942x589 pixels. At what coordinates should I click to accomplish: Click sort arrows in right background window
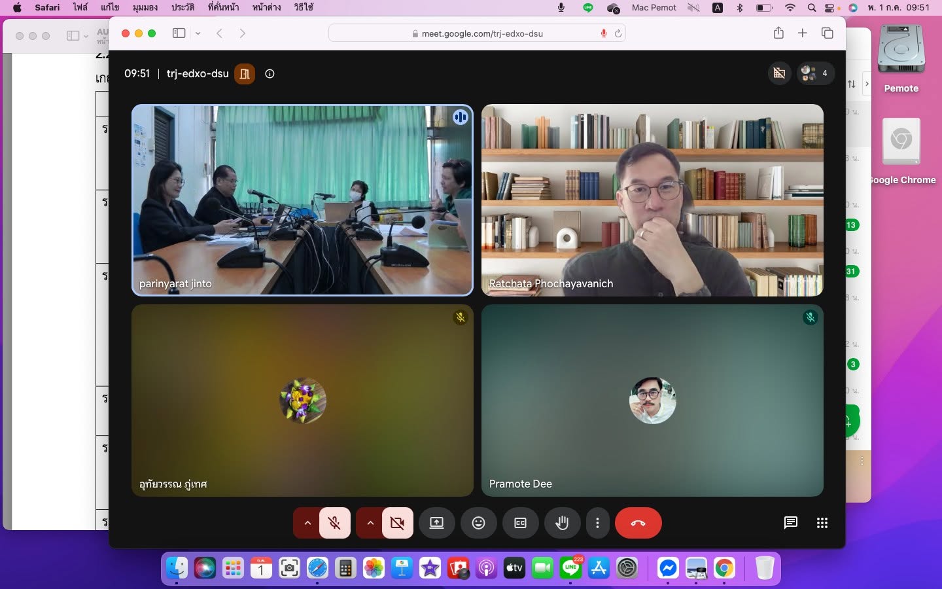pos(851,84)
